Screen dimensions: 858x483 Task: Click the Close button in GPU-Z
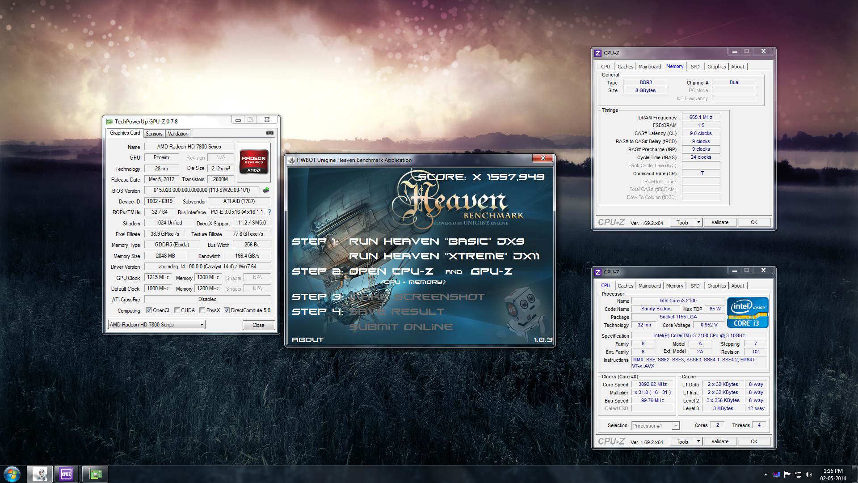(258, 325)
